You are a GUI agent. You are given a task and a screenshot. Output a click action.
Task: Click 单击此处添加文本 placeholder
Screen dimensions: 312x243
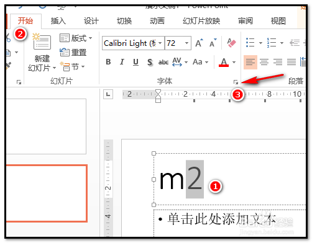(221, 219)
